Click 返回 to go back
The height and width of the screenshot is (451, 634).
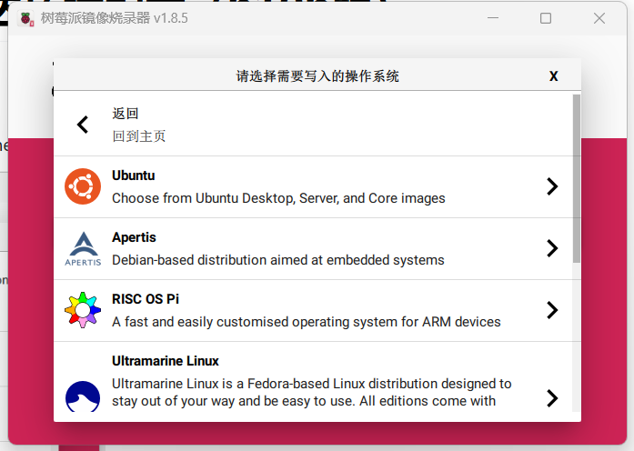(126, 114)
